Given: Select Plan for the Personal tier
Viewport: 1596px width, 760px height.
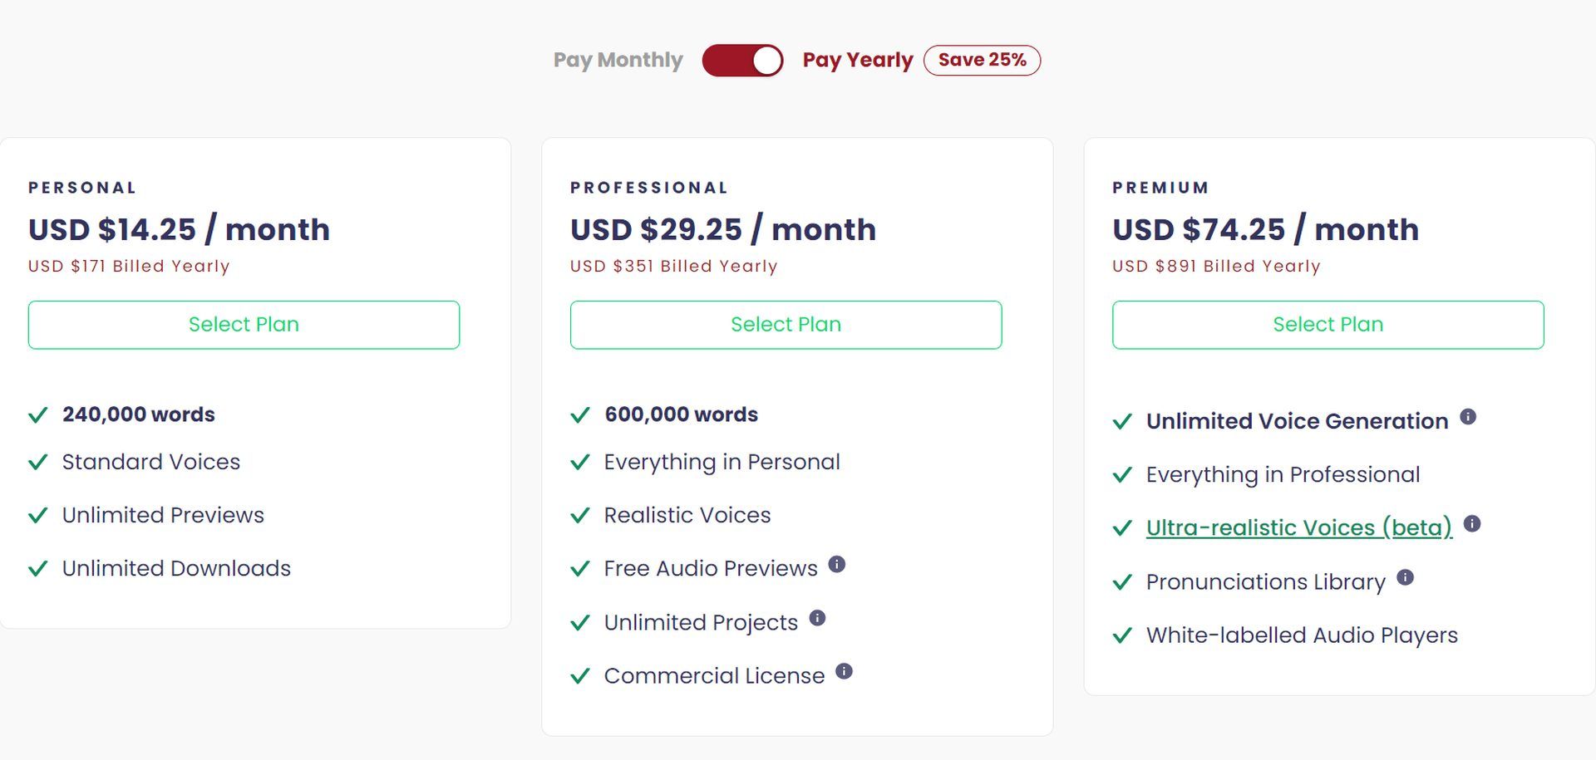Looking at the screenshot, I should point(244,325).
